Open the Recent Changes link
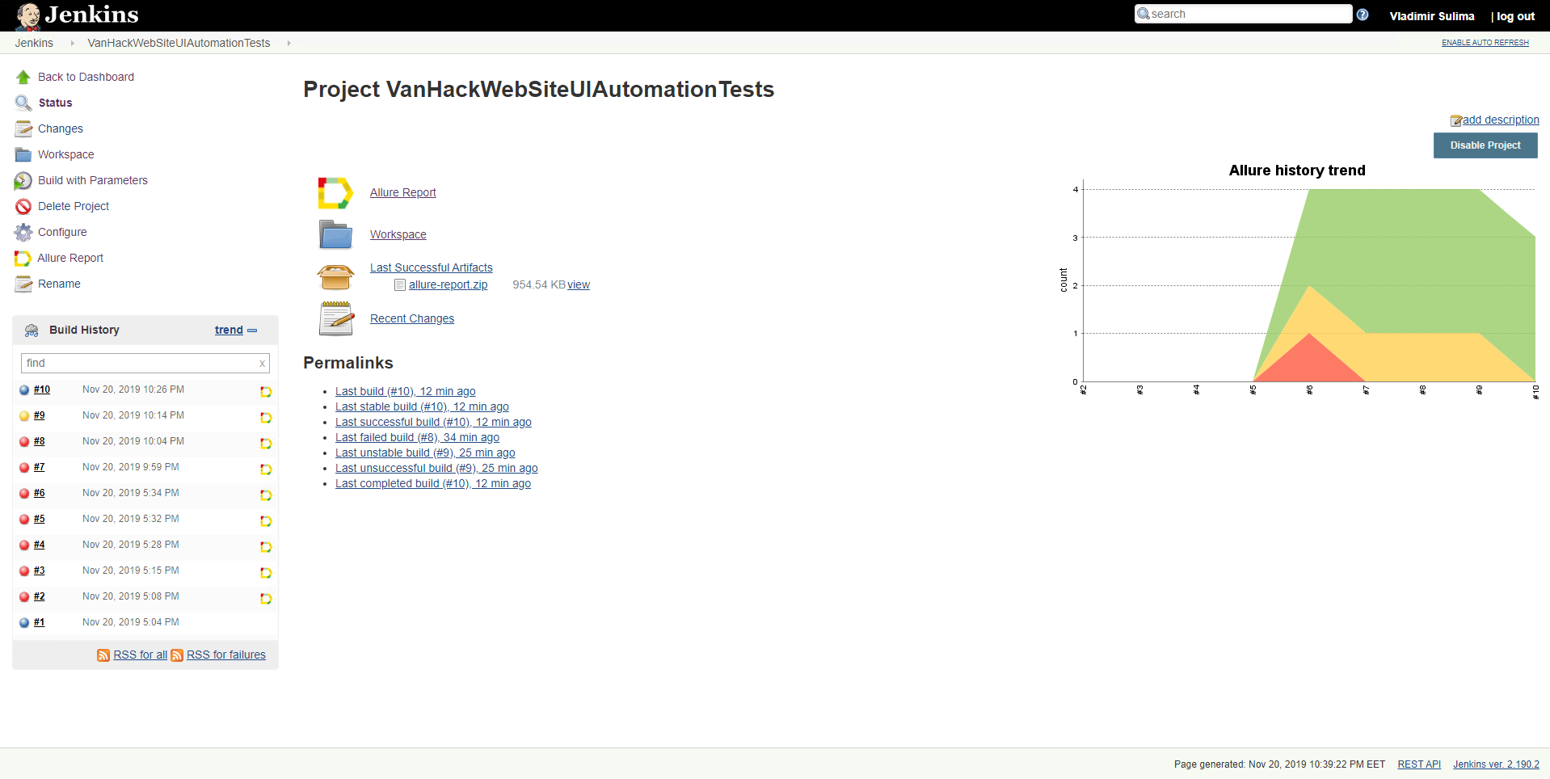Image resolution: width=1550 pixels, height=779 pixels. tap(412, 318)
